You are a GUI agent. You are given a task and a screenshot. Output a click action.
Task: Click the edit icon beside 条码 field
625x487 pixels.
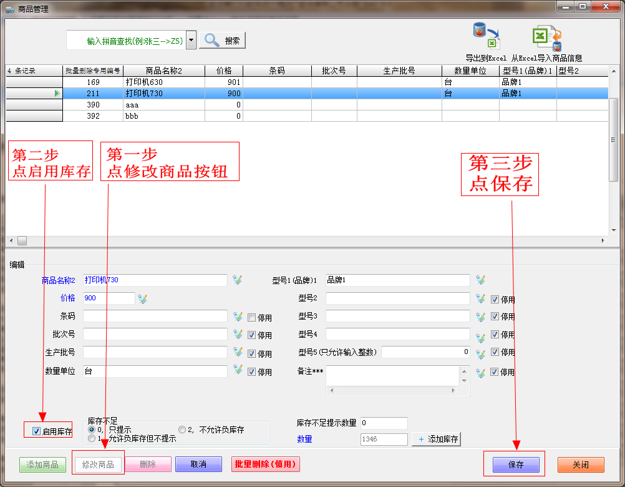[x=238, y=317]
